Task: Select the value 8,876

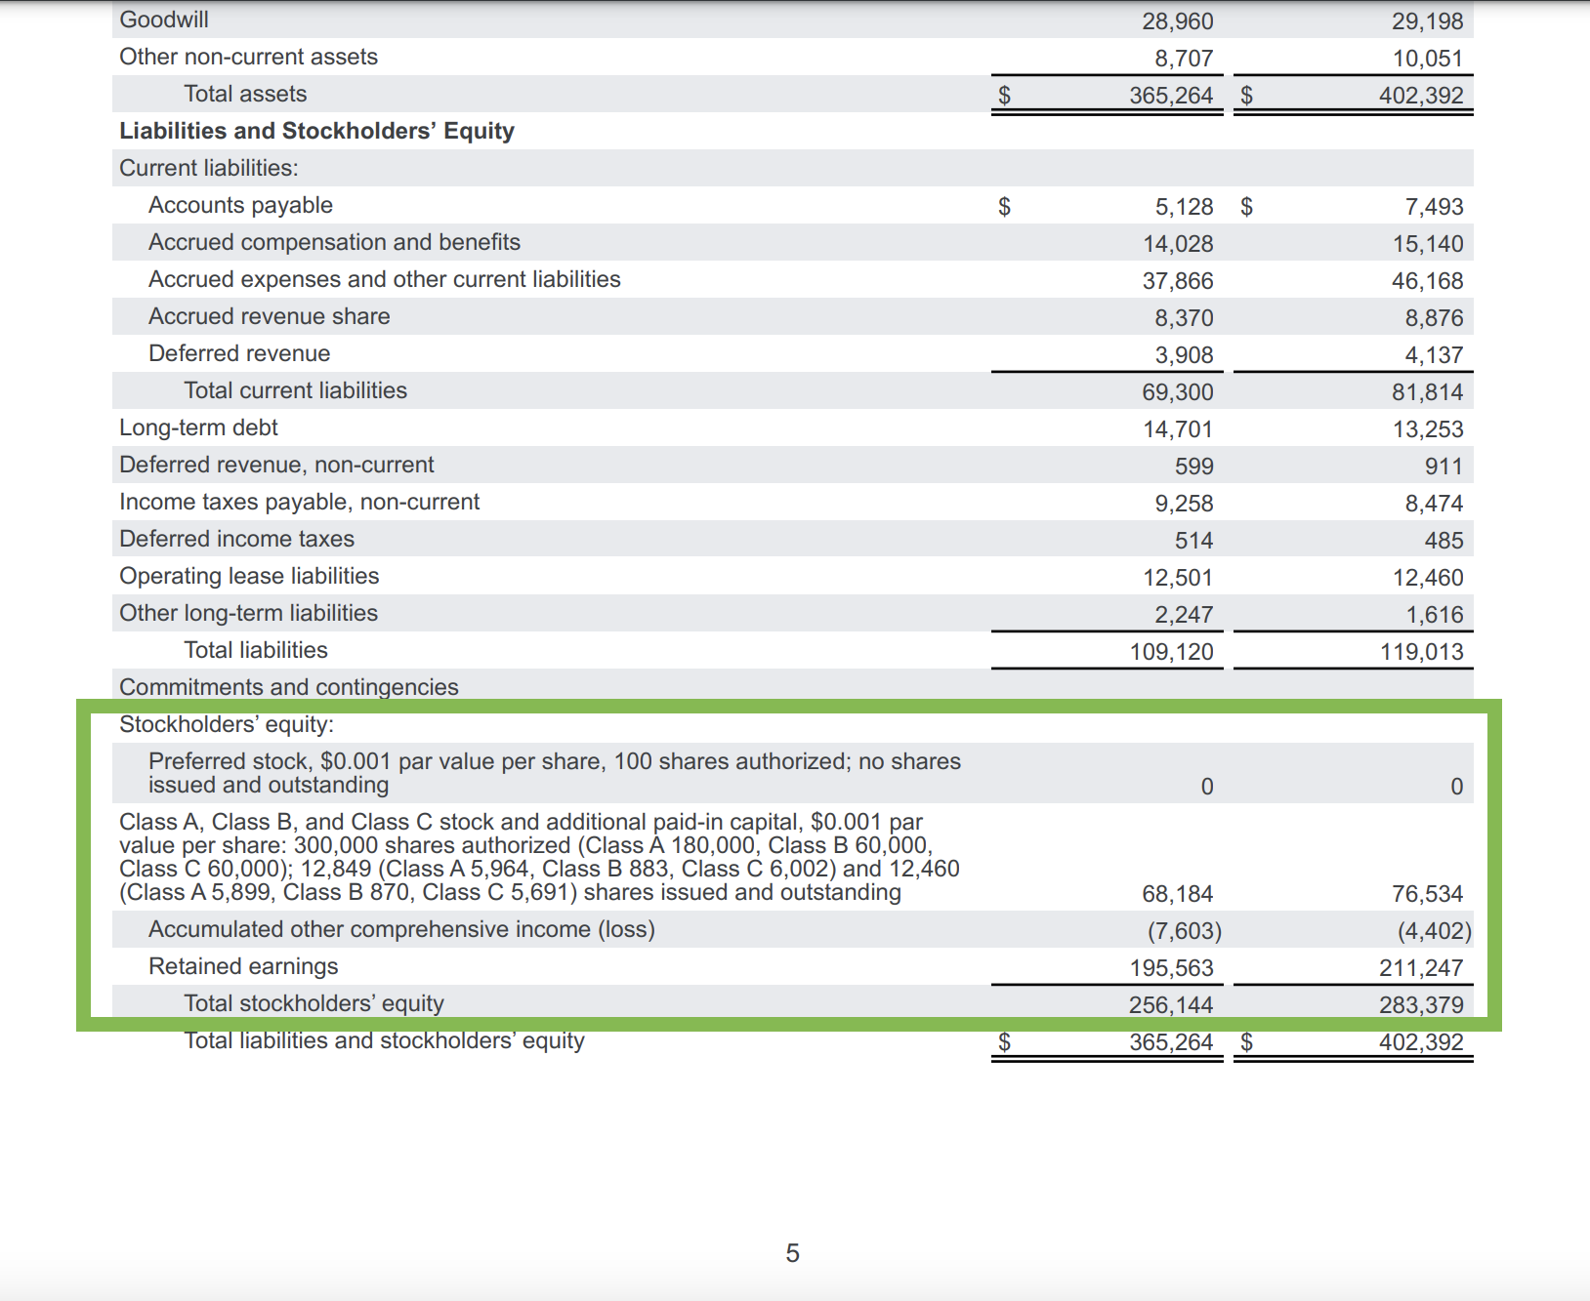Action: 1434,318
